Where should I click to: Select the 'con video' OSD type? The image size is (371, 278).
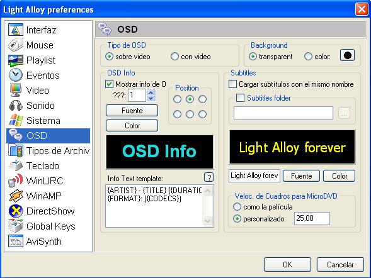click(x=174, y=57)
